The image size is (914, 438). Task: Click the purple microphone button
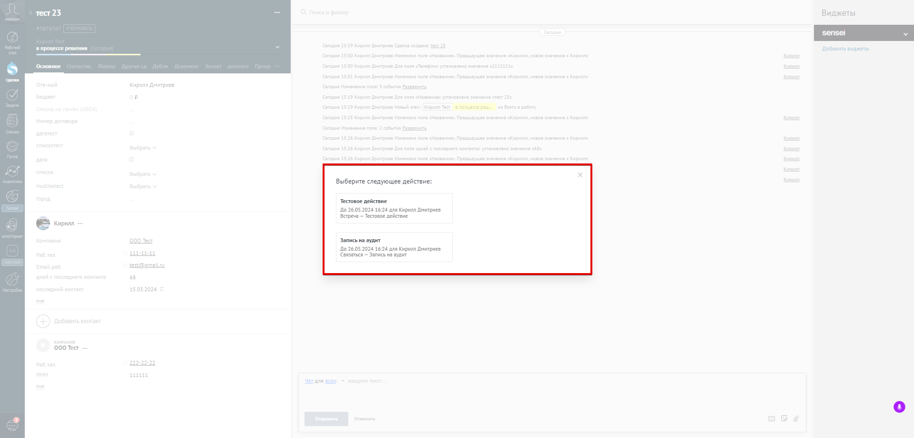tap(899, 407)
